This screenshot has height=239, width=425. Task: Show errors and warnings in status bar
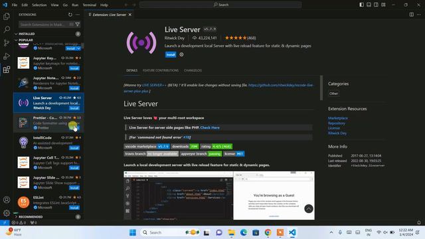pos(19,222)
